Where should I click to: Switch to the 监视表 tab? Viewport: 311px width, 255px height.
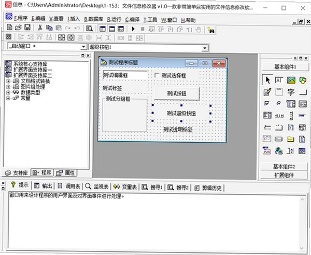(x=97, y=186)
